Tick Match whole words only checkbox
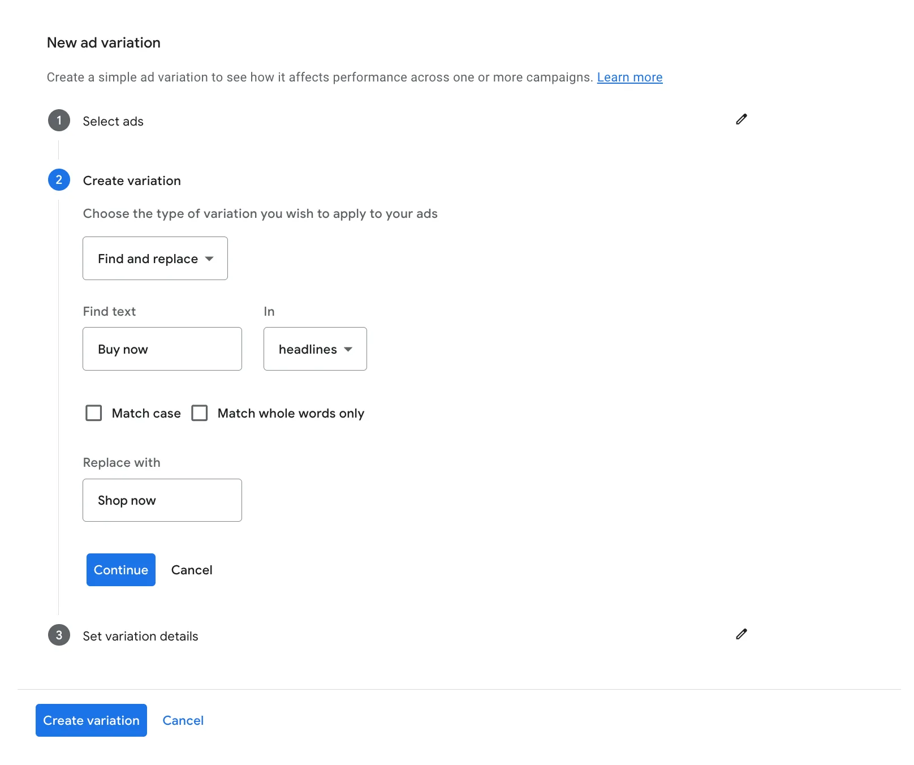914x765 pixels. pyautogui.click(x=200, y=413)
